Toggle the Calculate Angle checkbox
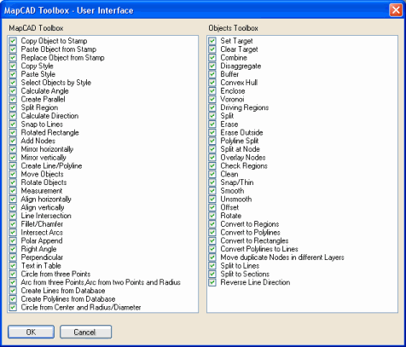The image size is (406, 347). 13,91
